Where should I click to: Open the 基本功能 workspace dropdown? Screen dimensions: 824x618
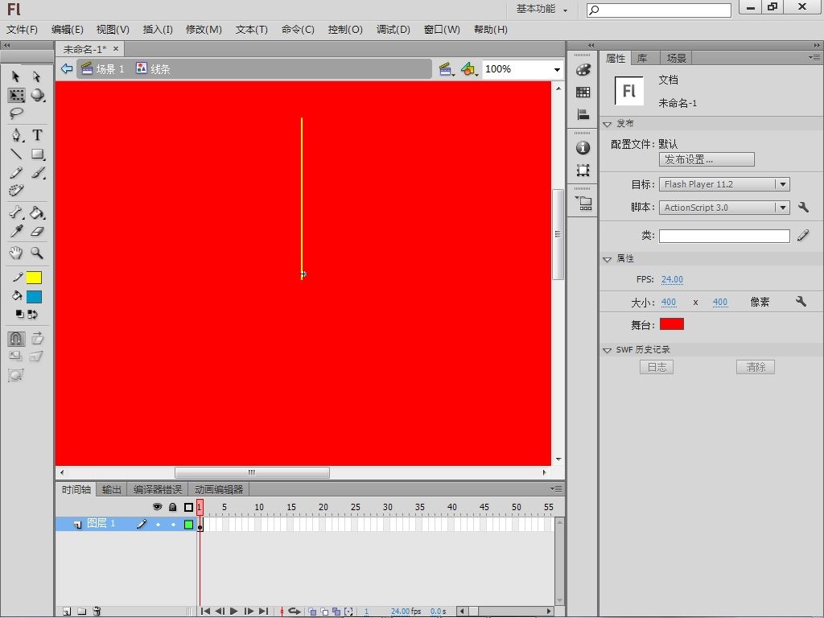point(542,9)
